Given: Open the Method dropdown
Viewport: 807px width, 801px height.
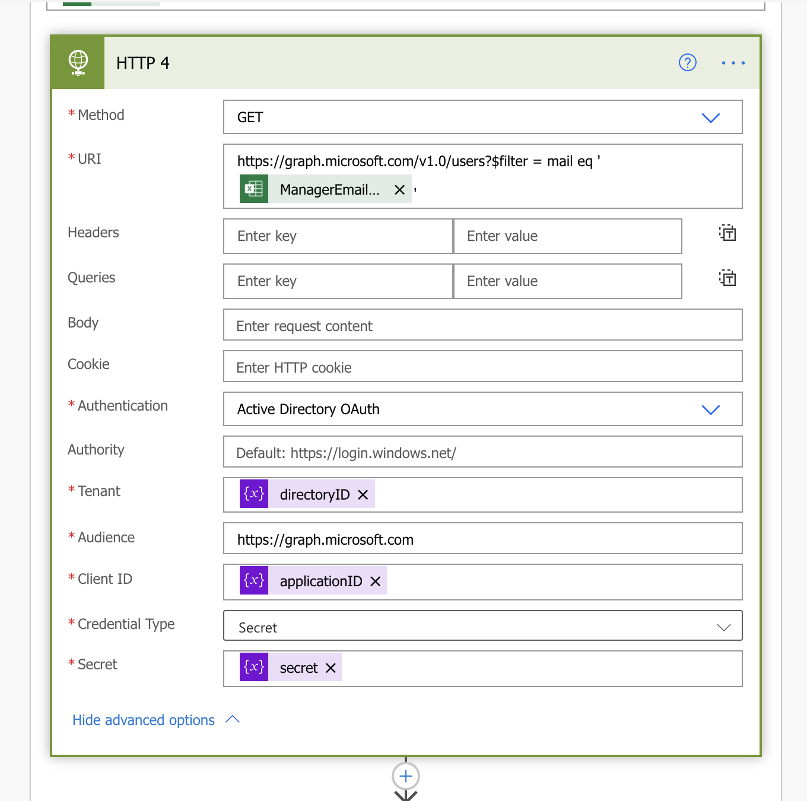Looking at the screenshot, I should [710, 117].
